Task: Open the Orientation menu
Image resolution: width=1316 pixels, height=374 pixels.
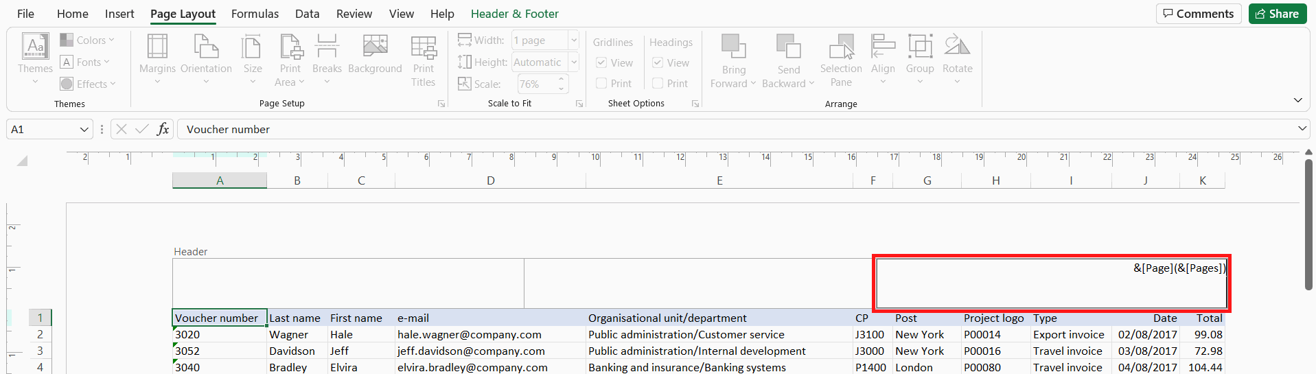Action: point(206,60)
